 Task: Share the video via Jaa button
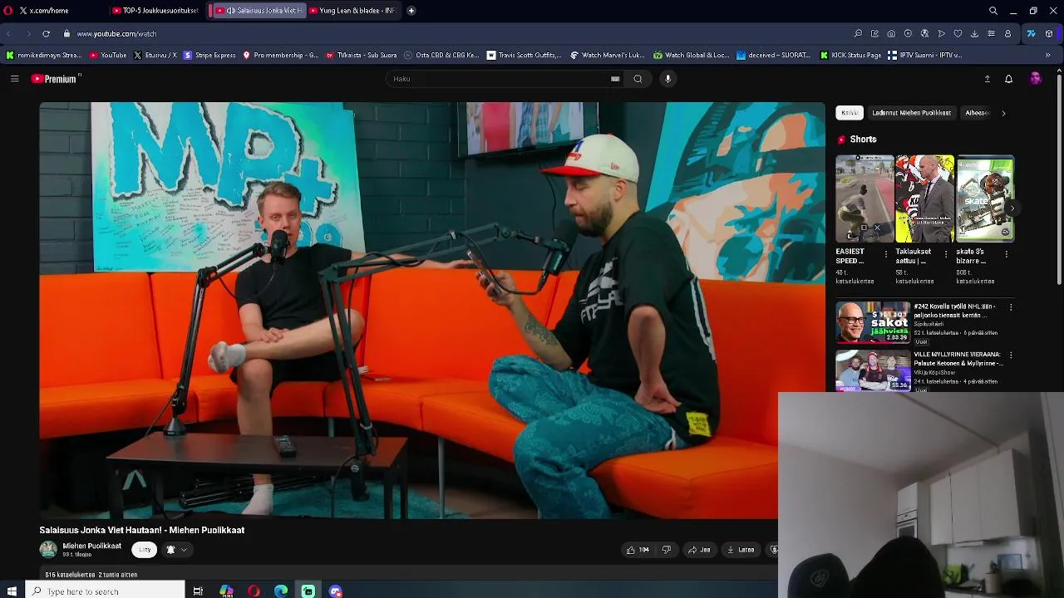[699, 550]
